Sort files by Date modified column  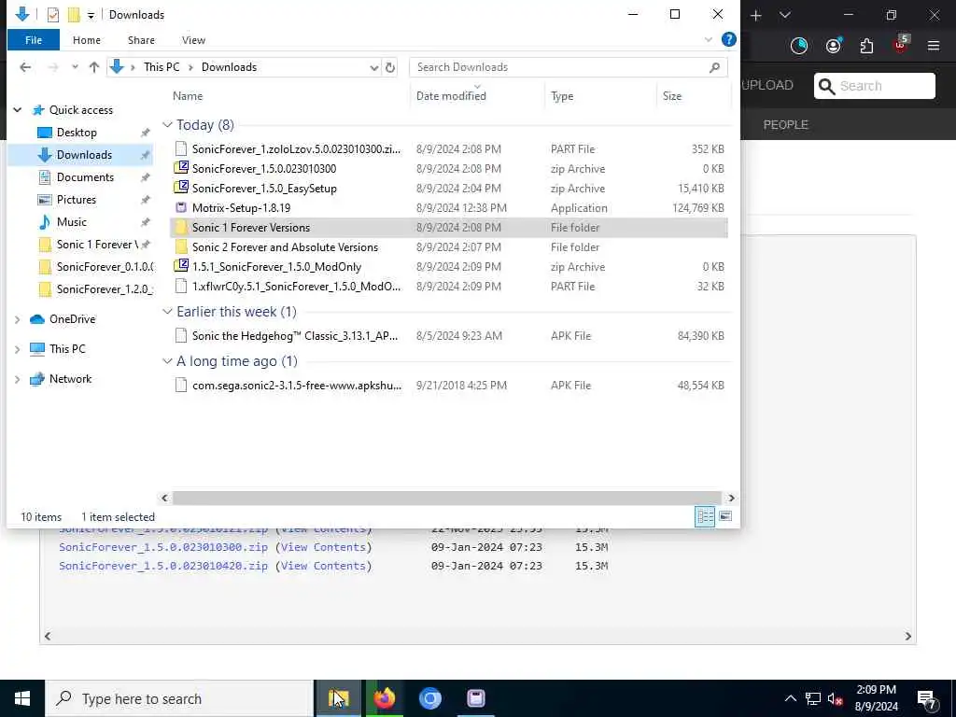pyautogui.click(x=451, y=96)
